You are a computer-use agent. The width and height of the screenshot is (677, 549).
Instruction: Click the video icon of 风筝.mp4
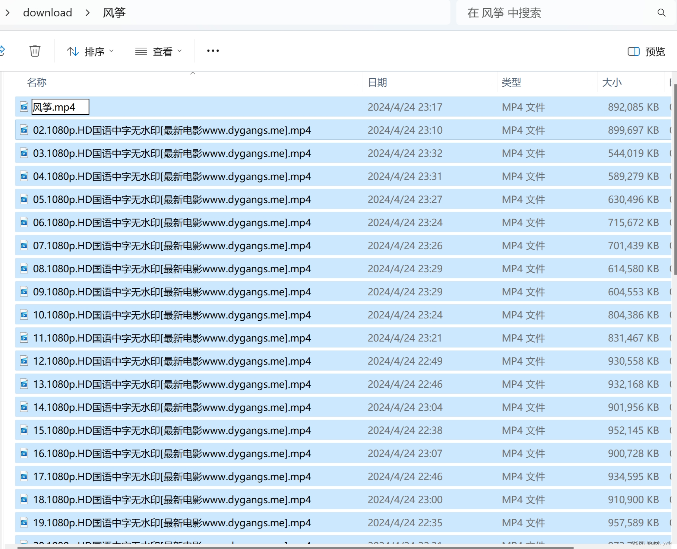[x=24, y=107]
